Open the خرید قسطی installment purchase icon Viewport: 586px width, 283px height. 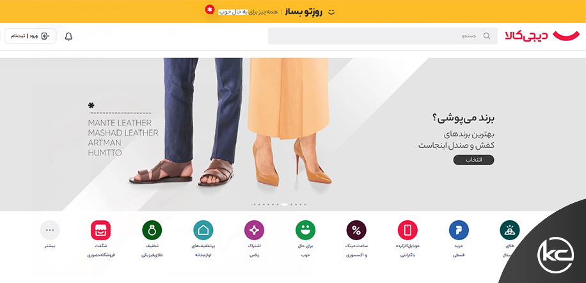coord(459,230)
